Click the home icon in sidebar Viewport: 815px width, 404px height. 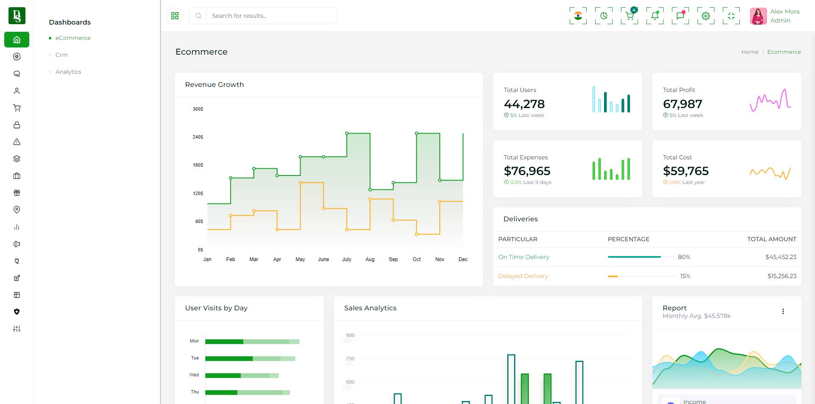pos(17,40)
